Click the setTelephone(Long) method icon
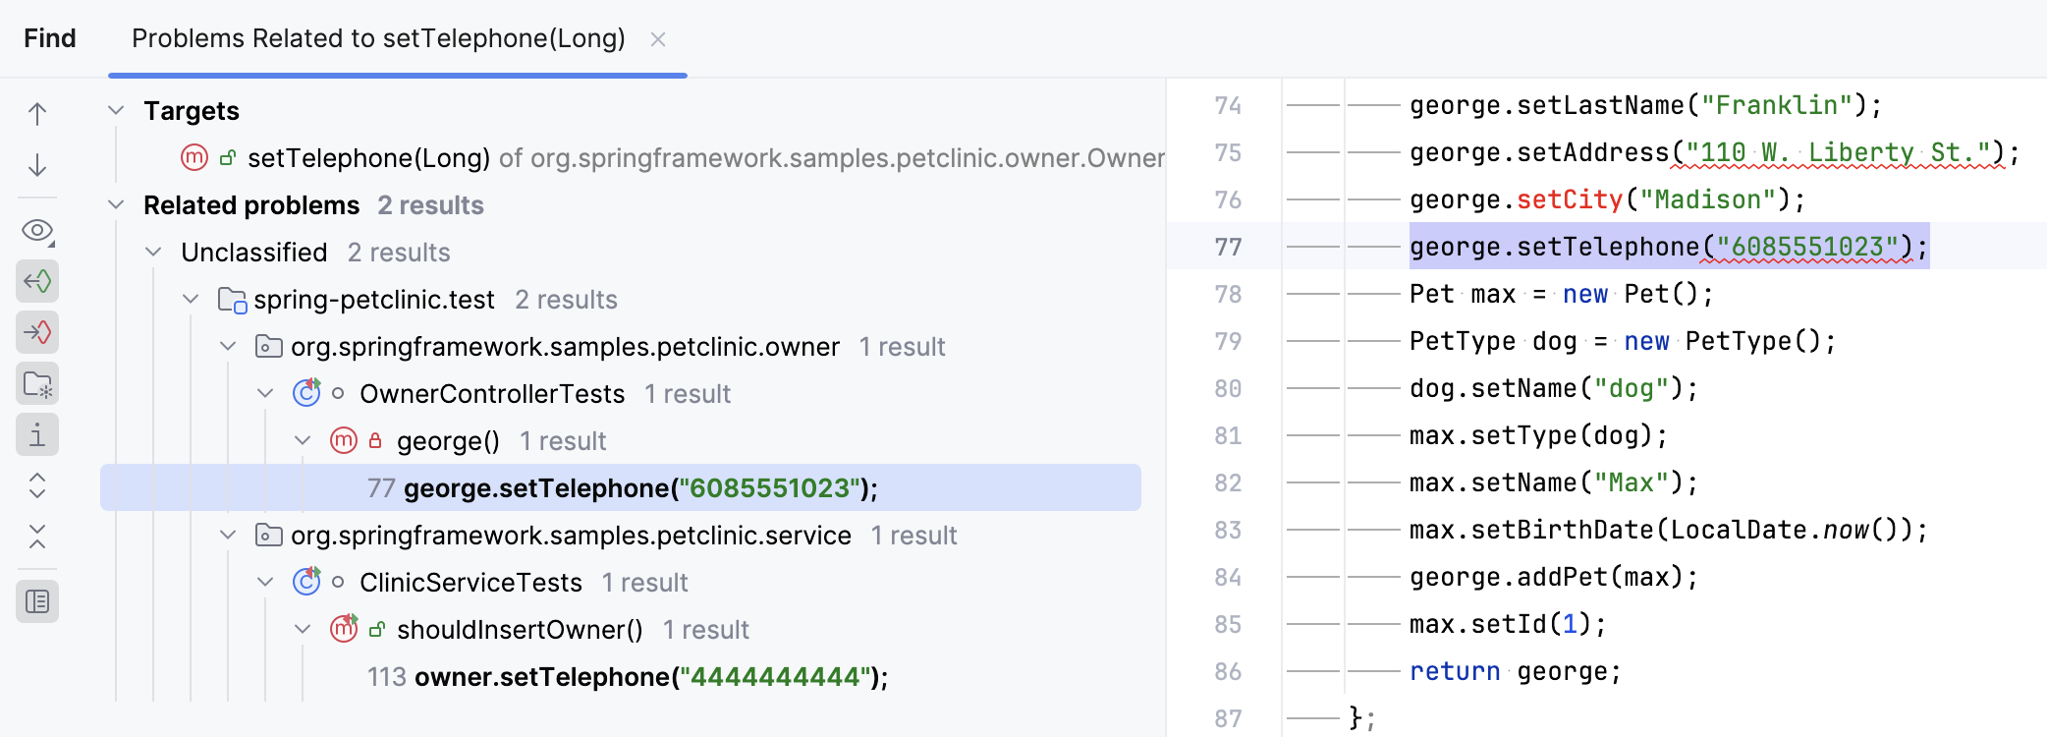Image resolution: width=2047 pixels, height=737 pixels. (x=194, y=157)
